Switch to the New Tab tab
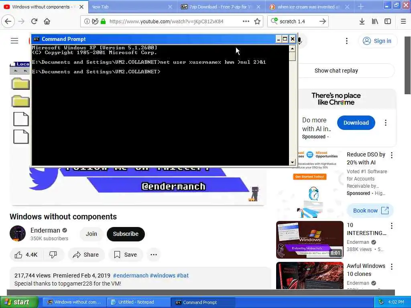This screenshot has height=308, width=411. tap(130, 7)
